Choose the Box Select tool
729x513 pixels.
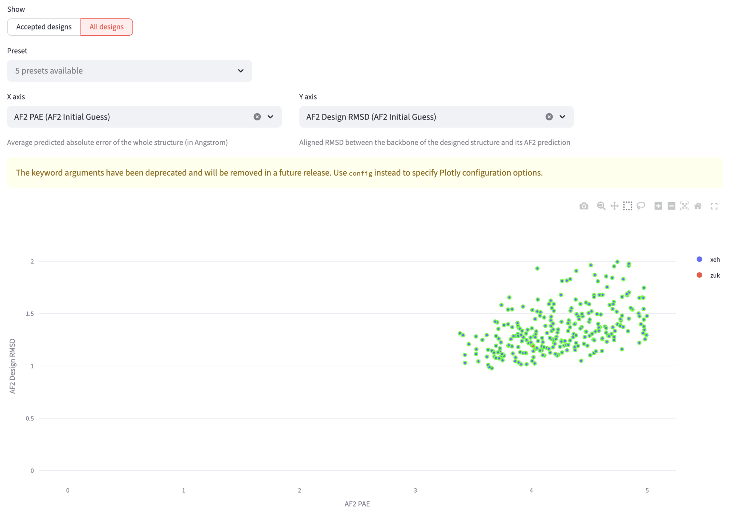coord(628,206)
